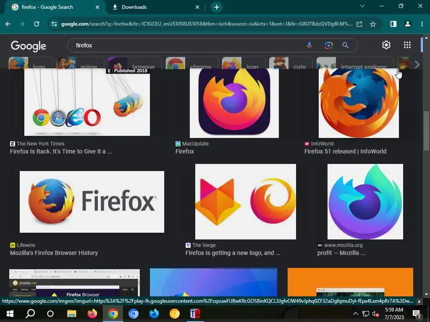Open the TA app on taskbar

195,314
